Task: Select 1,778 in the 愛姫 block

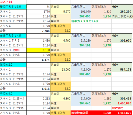Action: [101, 74]
